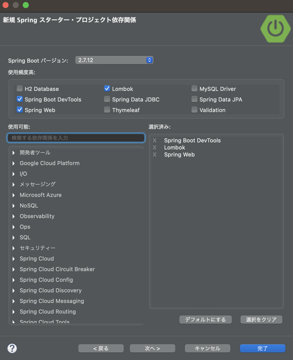Image resolution: width=293 pixels, height=360 pixels.
Task: Enable the Spring Data JPA dependency
Action: pos(194,99)
